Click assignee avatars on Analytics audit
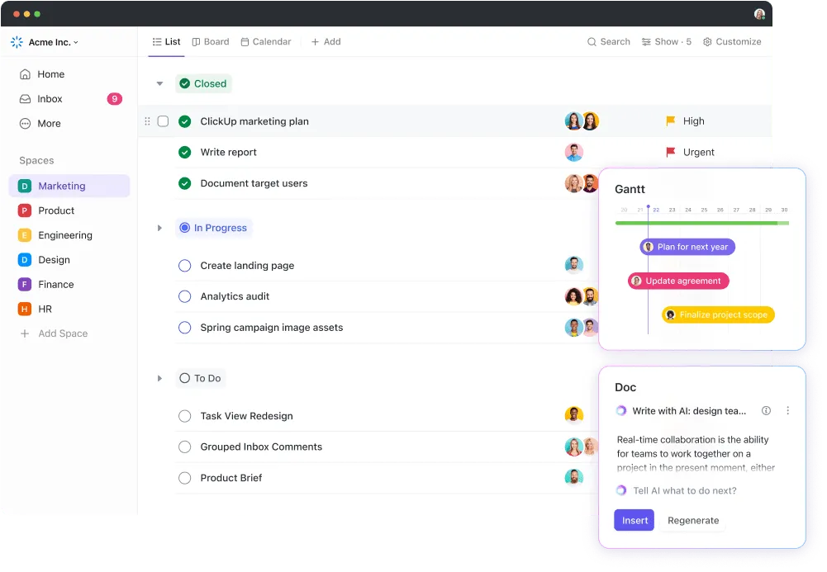 pos(582,296)
